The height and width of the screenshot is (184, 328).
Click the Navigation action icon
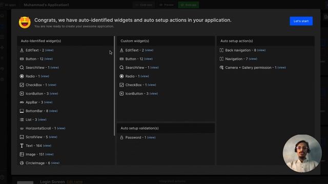point(221,59)
